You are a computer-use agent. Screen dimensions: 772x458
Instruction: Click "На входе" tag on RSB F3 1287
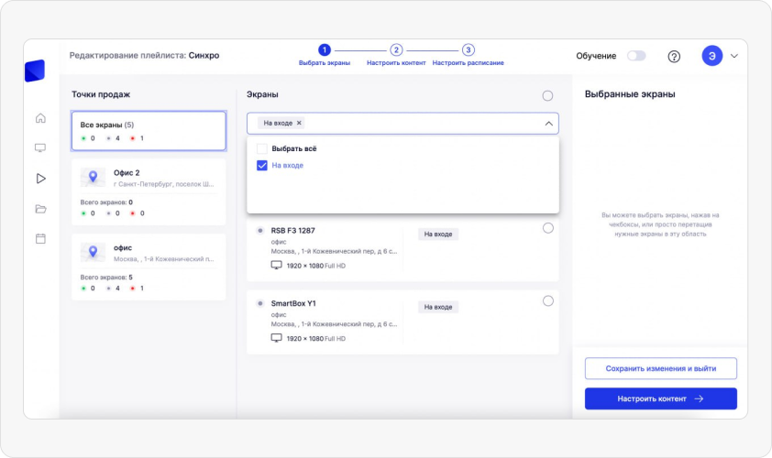pos(438,234)
